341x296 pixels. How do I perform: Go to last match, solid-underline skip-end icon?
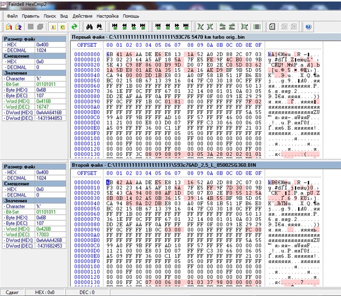pos(186,27)
